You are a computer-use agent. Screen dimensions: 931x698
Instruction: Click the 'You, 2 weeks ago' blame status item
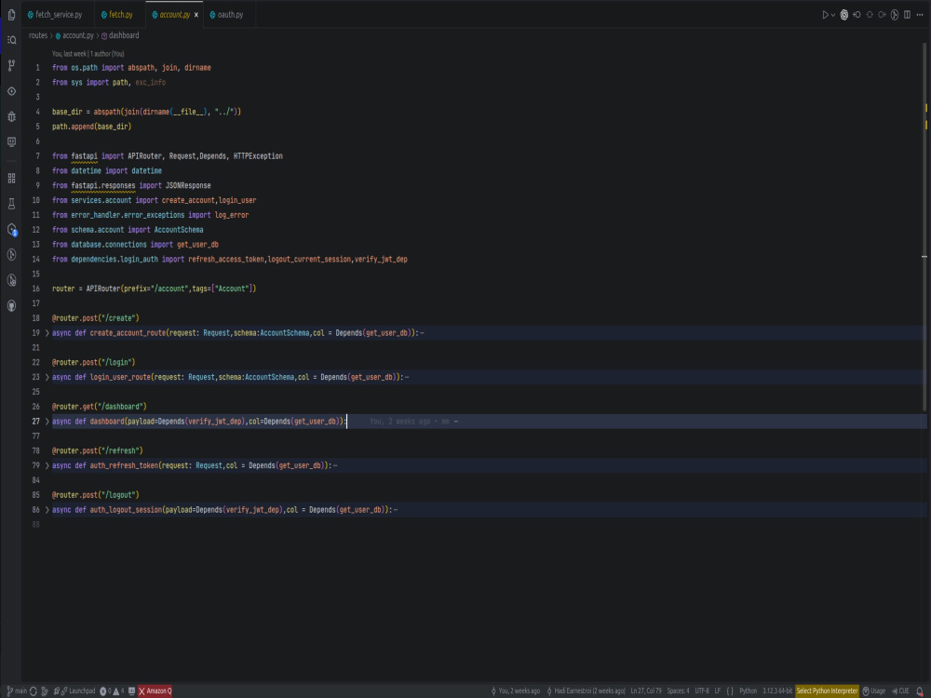tap(515, 691)
